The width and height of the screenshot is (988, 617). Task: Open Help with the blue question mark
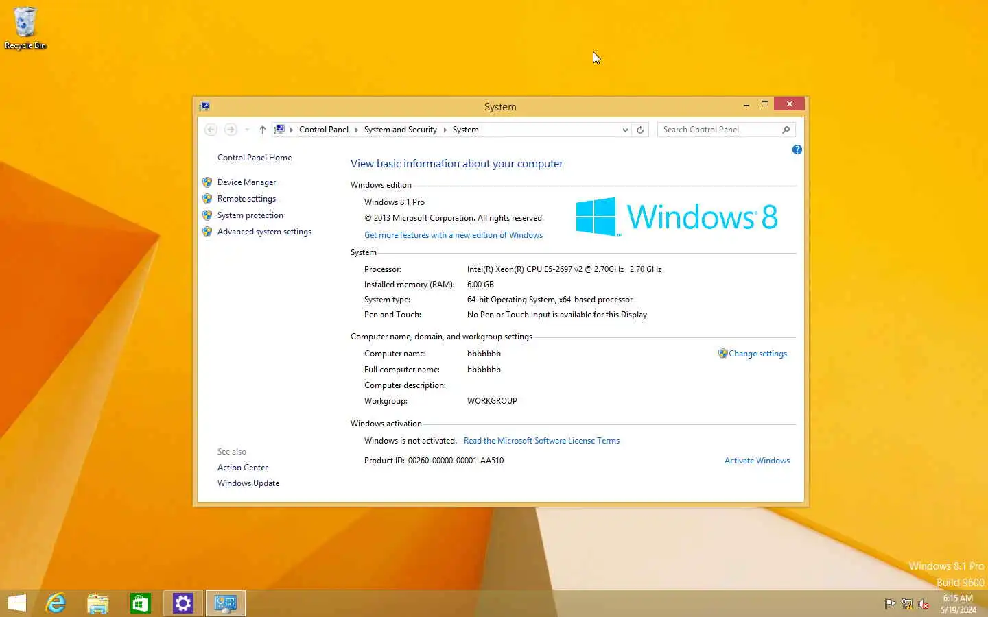tap(797, 149)
